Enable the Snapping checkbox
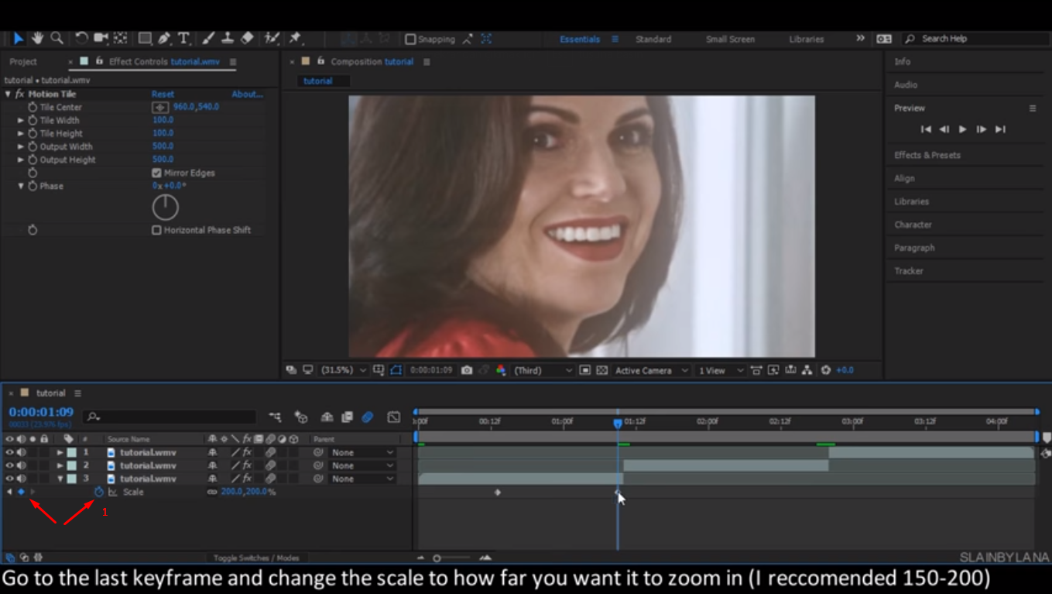Viewport: 1052px width, 594px height. click(x=410, y=39)
